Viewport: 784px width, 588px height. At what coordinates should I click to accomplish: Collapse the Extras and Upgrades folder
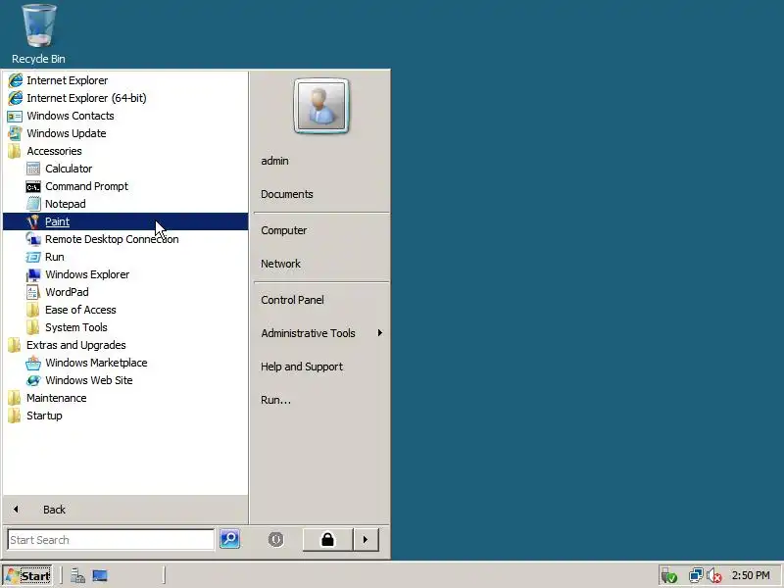pos(125,345)
